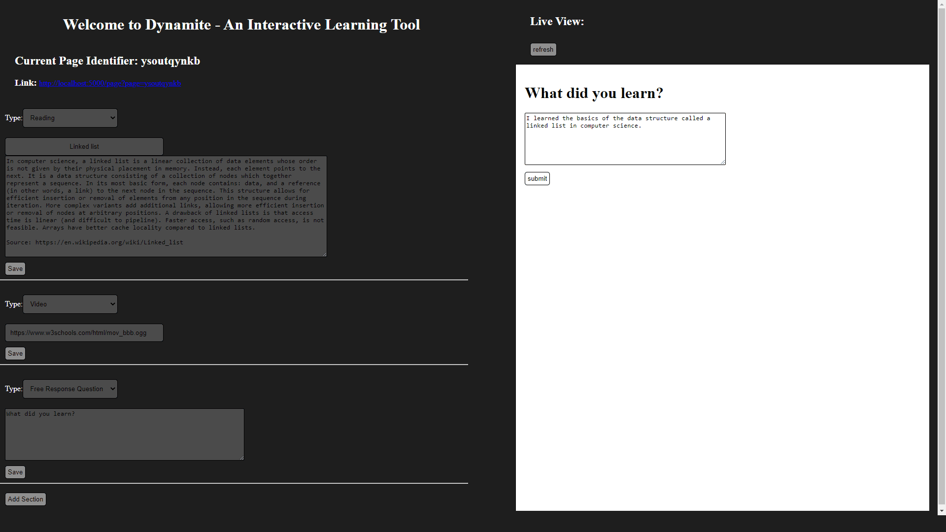Click the resize handle of the reading text area
The width and height of the screenshot is (946, 532).
[324, 254]
